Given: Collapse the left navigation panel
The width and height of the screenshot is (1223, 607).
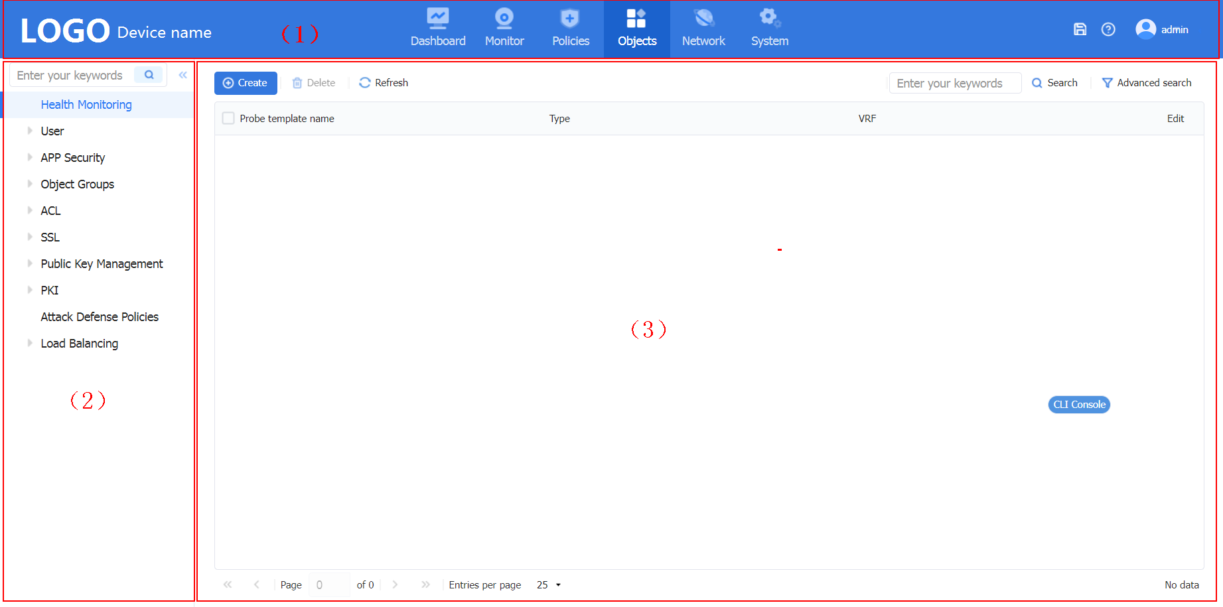Looking at the screenshot, I should [x=182, y=75].
